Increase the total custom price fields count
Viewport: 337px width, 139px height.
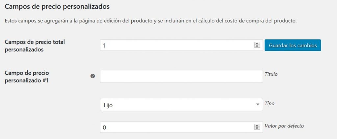(x=257, y=44)
